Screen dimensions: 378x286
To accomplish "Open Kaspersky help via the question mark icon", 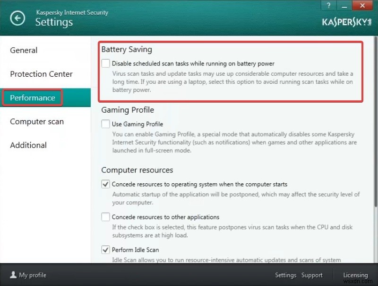I will click(328, 5).
